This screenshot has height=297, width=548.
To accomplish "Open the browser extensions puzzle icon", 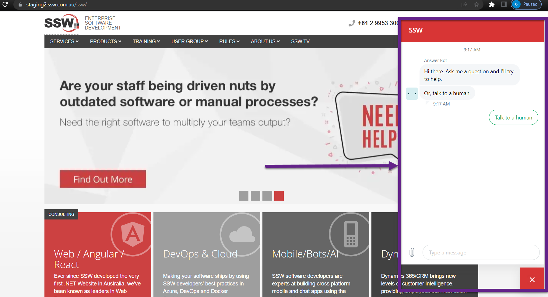I will coord(492,5).
